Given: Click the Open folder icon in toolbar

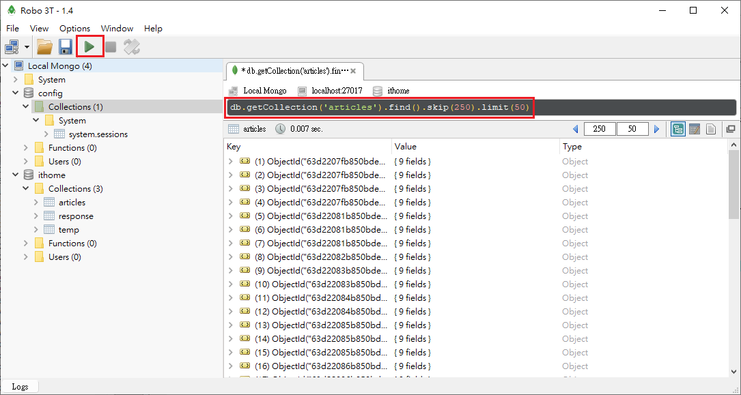Looking at the screenshot, I should pyautogui.click(x=44, y=47).
